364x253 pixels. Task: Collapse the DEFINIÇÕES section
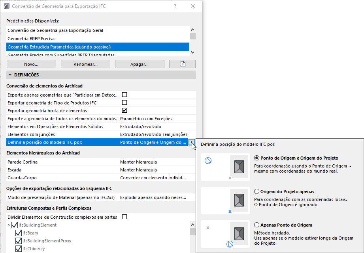pos(10,75)
